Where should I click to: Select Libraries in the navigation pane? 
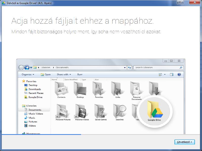click(29, 106)
